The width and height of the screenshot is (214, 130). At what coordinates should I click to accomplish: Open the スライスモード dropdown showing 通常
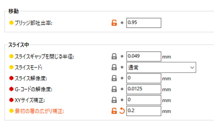161,67
